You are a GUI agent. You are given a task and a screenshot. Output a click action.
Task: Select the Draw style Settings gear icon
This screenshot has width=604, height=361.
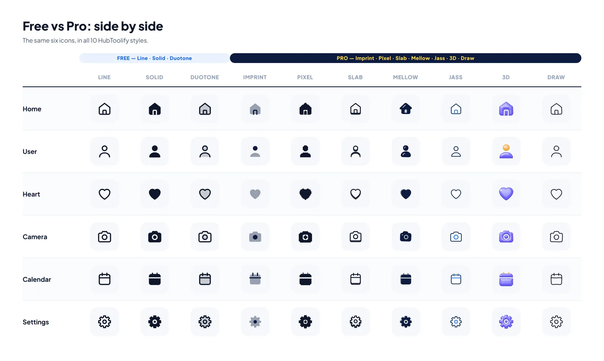point(556,322)
